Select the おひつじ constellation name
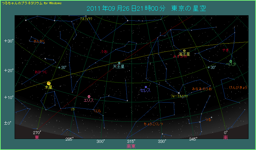This screenshot has width=256, height=150. pos(41,72)
